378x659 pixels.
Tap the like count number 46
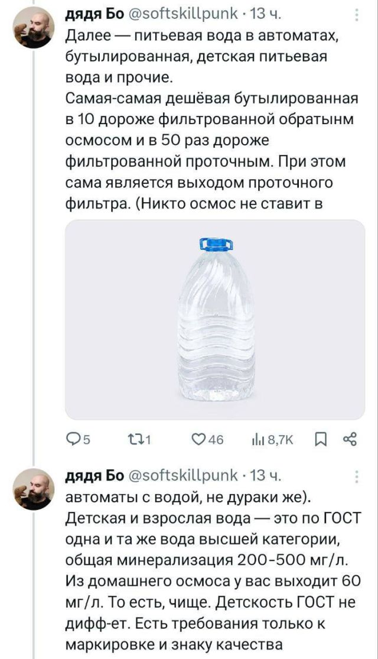coord(216,439)
